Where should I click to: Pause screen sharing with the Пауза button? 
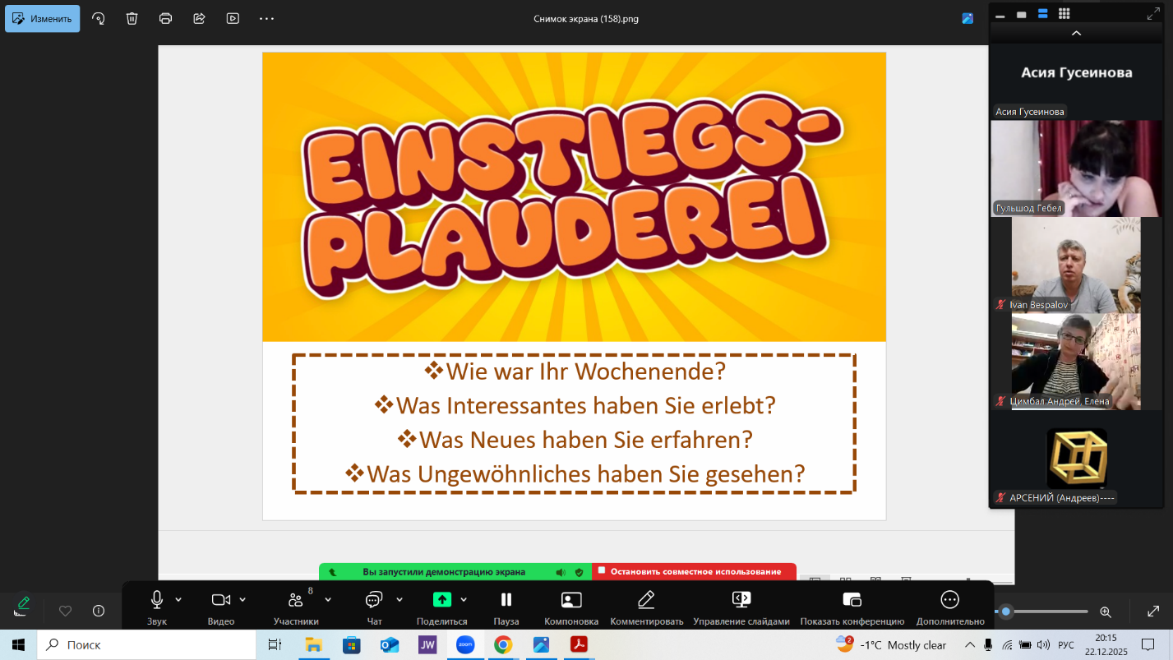click(506, 600)
